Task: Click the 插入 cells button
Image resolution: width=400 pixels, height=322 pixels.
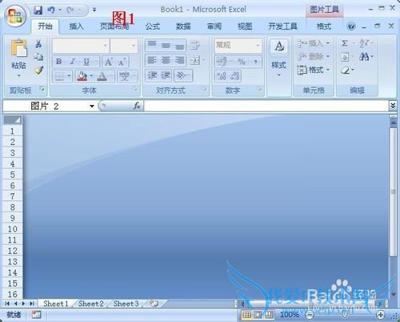Action: (x=314, y=43)
